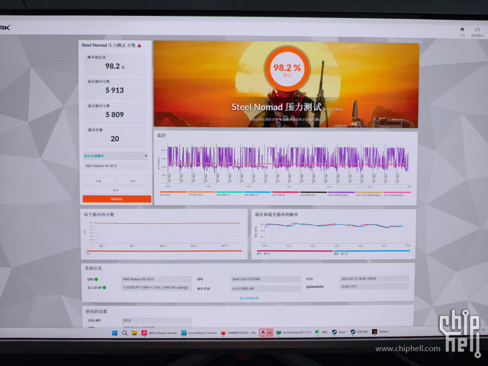
Task: Click the 每个循环的分数 chart
Action: point(164,234)
